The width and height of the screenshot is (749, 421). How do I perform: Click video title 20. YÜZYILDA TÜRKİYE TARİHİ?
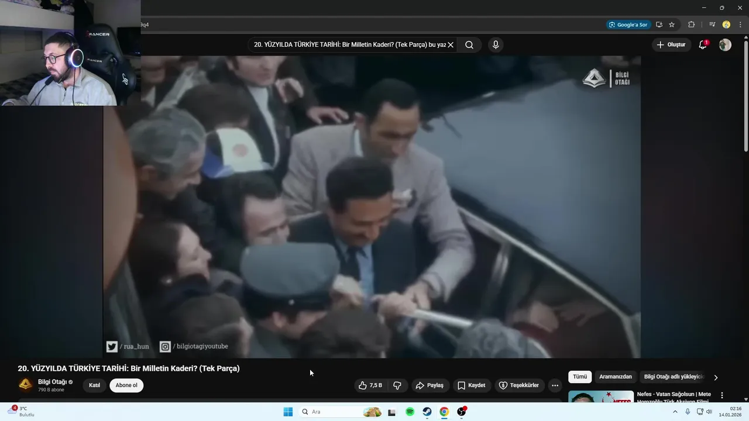(x=129, y=368)
